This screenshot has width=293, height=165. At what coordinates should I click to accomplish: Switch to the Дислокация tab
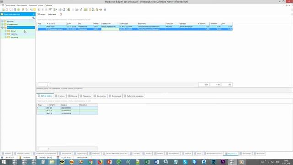coord(115,96)
